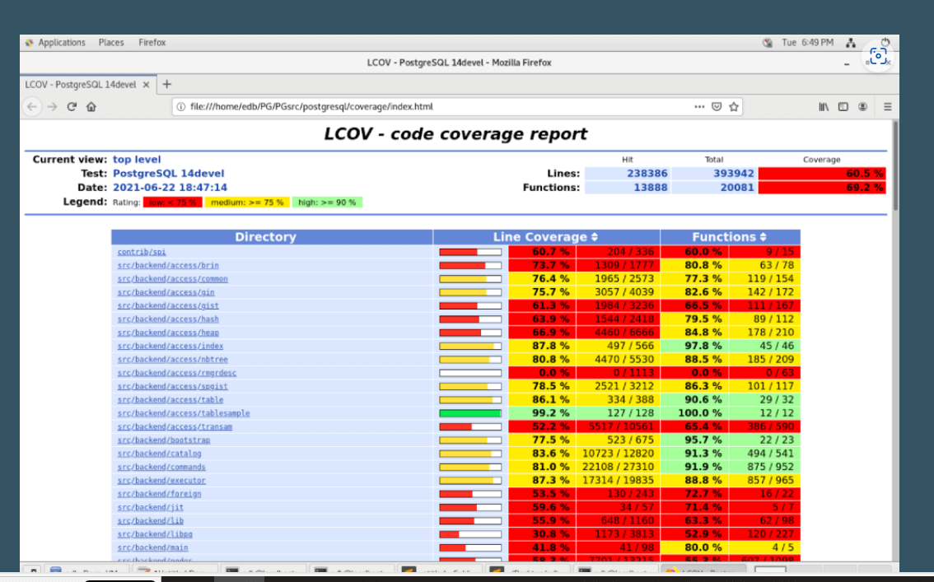
Task: Click the tablesample green coverage bar
Action: coord(470,413)
